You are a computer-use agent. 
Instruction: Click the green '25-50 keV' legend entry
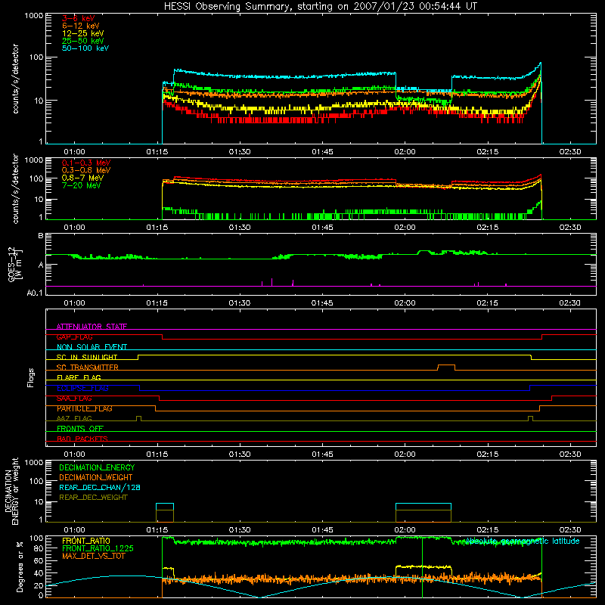(83, 41)
